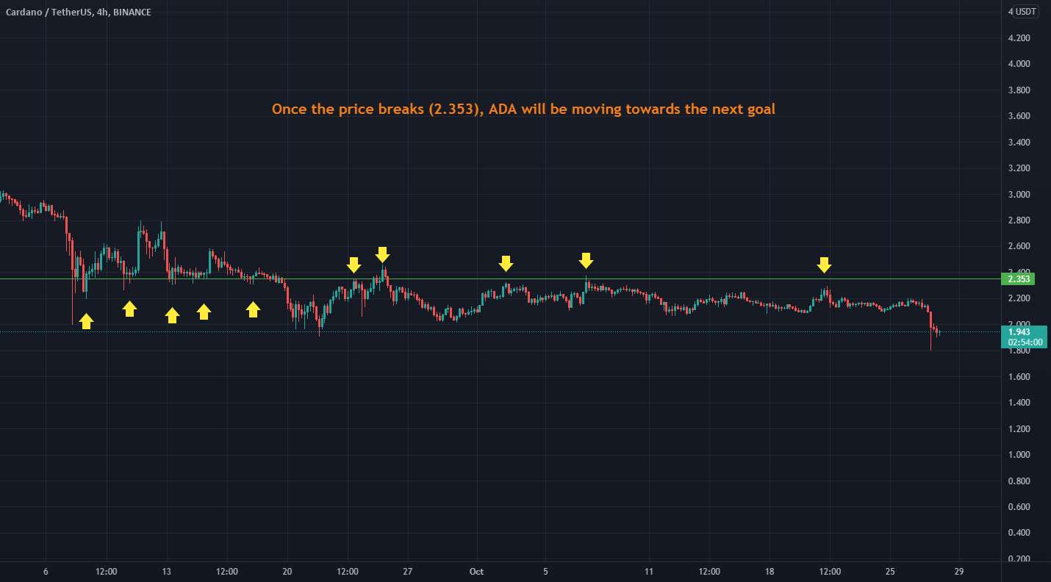This screenshot has height=582, width=1051.
Task: Click the 3.800 price scale value
Action: click(1019, 90)
